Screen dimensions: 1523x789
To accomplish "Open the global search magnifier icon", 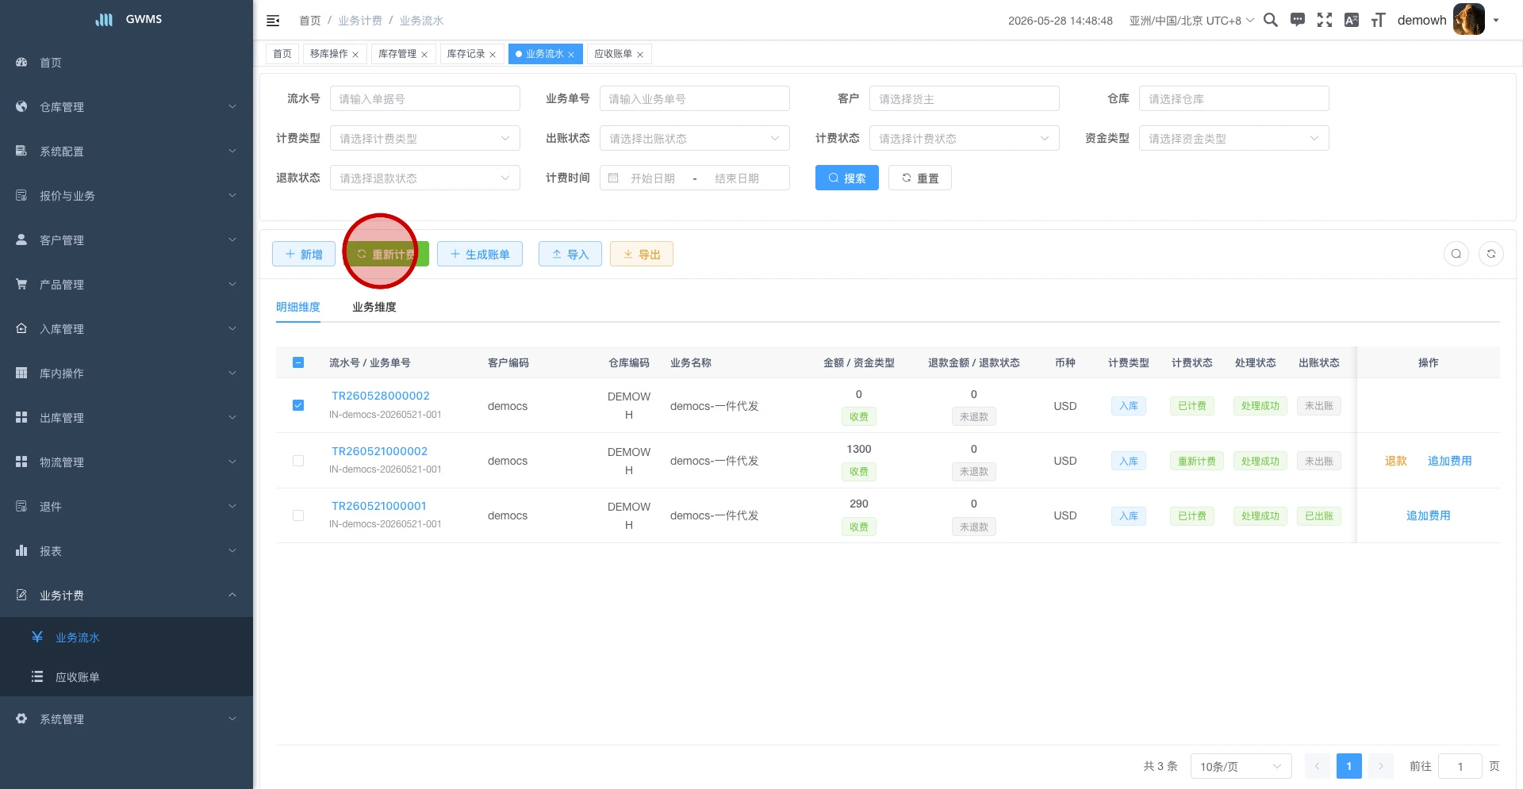I will pos(1270,20).
